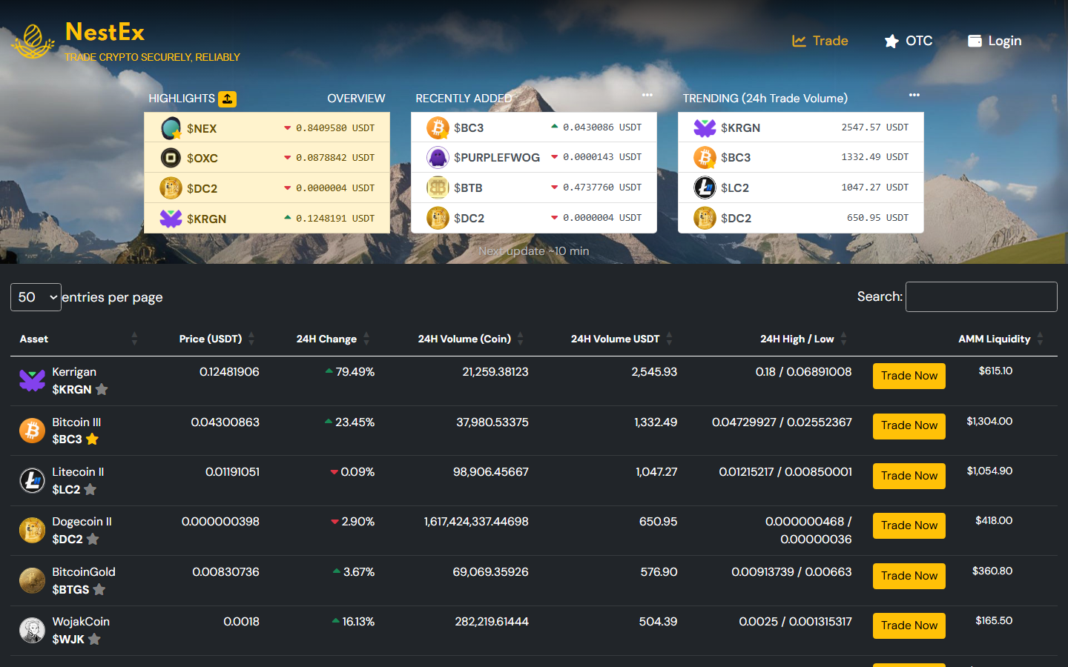Open $WJK ticker link in table
Viewport: 1068px width, 667px height.
(68, 639)
